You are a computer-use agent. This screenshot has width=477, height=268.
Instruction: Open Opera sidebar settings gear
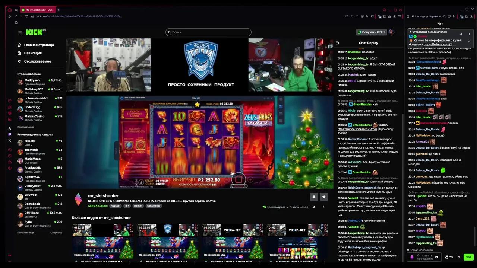pyautogui.click(x=10, y=168)
